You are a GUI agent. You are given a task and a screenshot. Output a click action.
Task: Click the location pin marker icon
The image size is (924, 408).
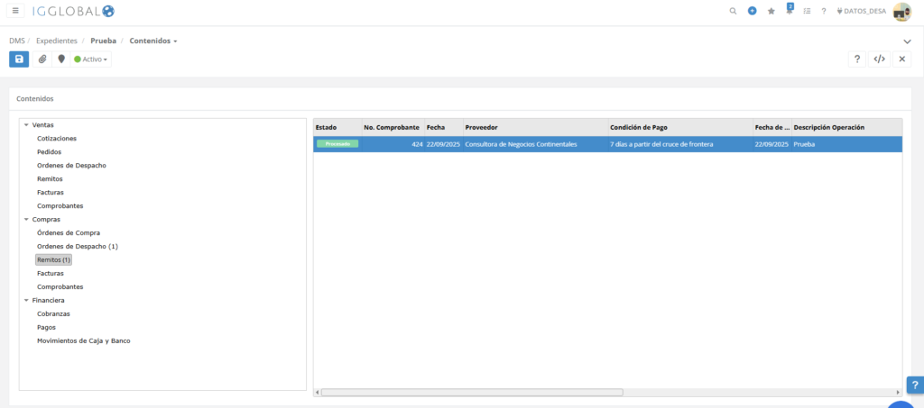[x=61, y=59]
